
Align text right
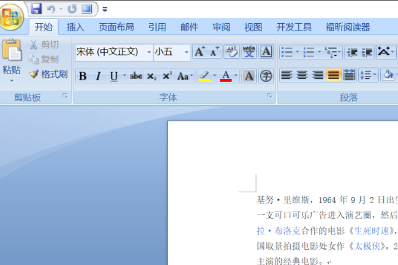pyautogui.click(x=318, y=75)
